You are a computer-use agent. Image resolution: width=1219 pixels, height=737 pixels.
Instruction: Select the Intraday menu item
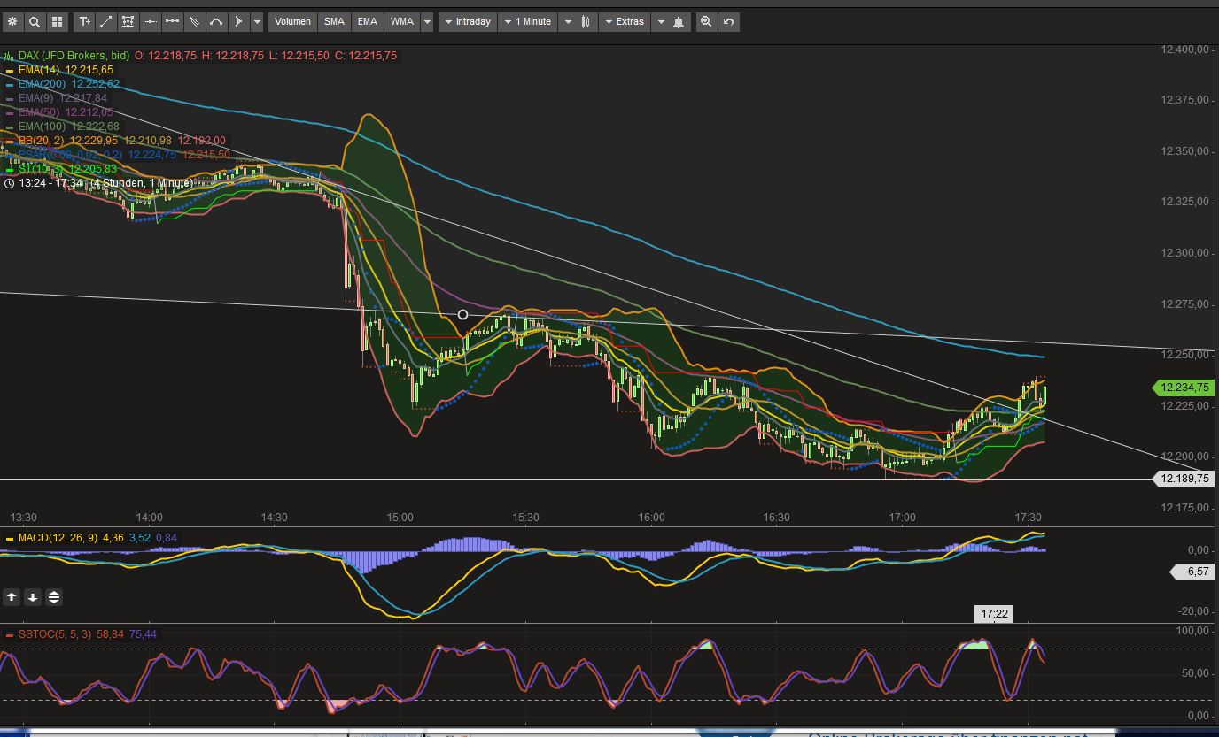point(470,21)
